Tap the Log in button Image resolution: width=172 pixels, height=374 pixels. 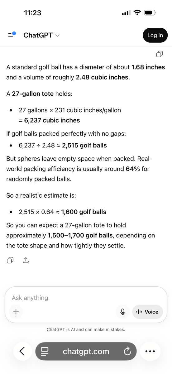point(155,35)
